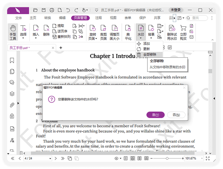Open the signature pen panel

click(x=12, y=140)
